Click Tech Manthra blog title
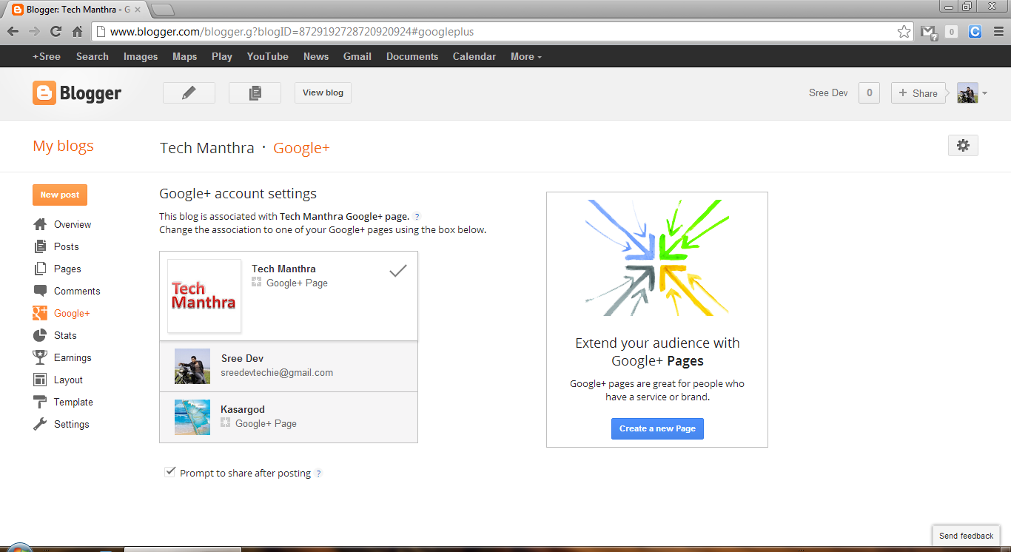This screenshot has width=1011, height=552. point(207,148)
